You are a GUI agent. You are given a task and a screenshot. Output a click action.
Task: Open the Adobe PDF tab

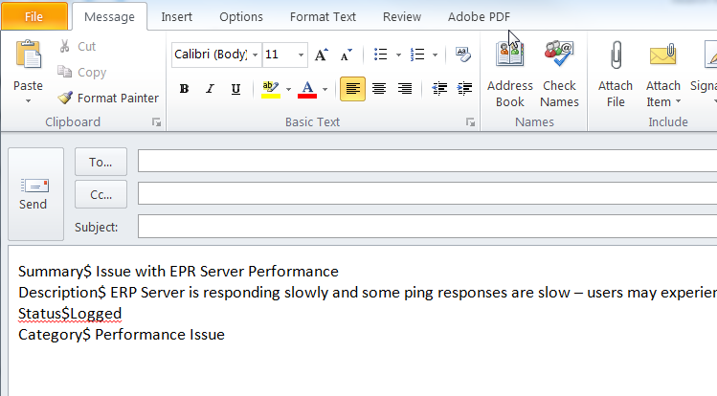(479, 17)
